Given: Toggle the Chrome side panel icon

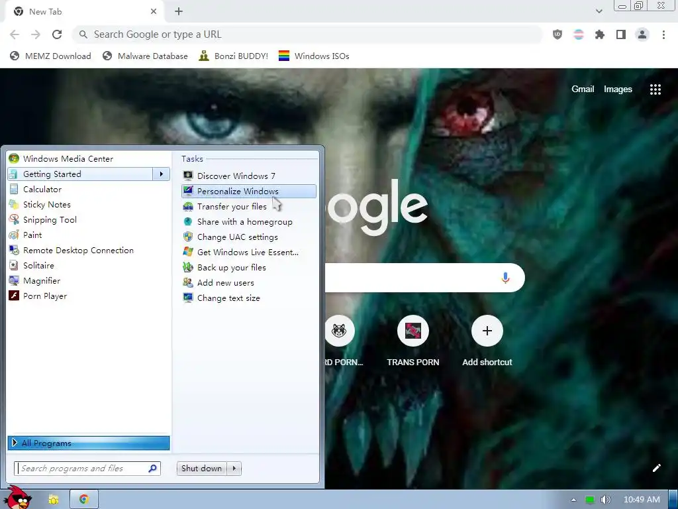Looking at the screenshot, I should coord(621,34).
